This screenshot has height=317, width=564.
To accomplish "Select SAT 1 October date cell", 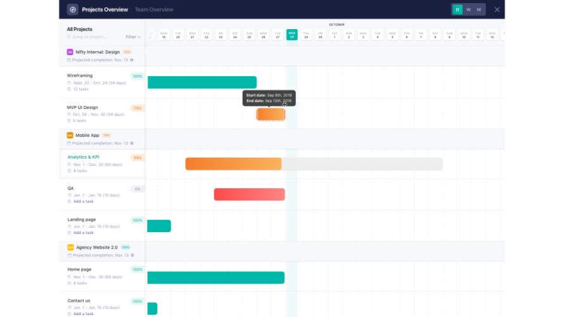I will pyautogui.click(x=335, y=35).
